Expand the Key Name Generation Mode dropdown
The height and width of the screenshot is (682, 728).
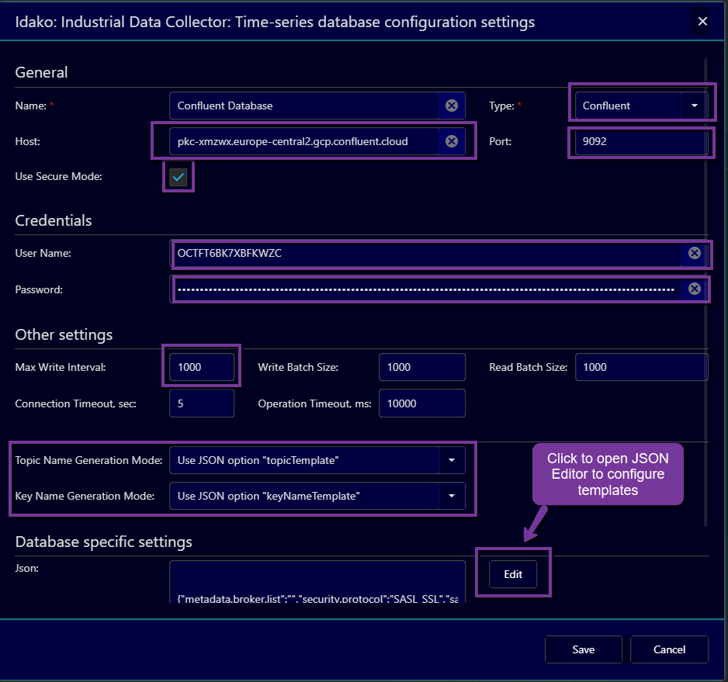click(452, 496)
